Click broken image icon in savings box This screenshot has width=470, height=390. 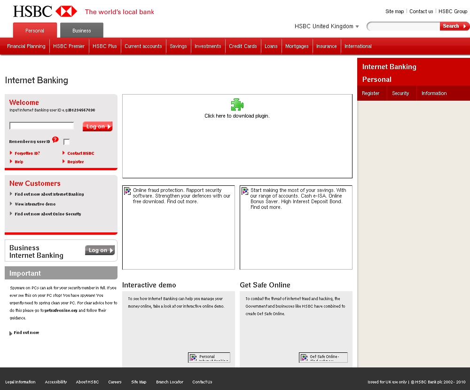245,191
